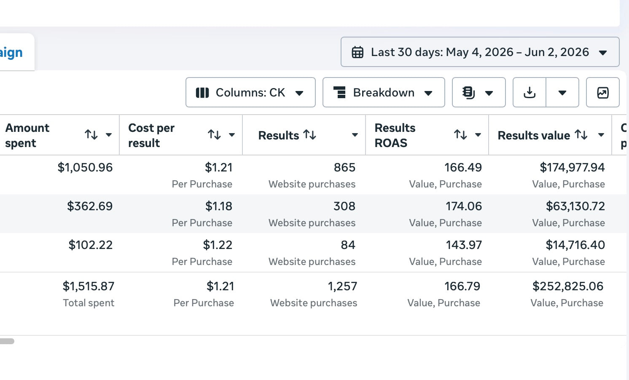Click the 143.97 ROAS value
The height and width of the screenshot is (380, 629).
[x=464, y=245]
